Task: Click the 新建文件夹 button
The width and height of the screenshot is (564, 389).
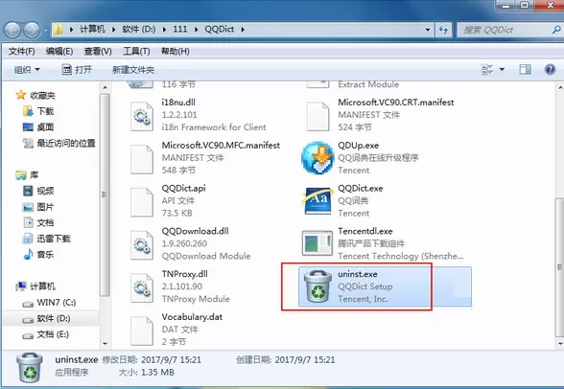Action: pos(133,70)
